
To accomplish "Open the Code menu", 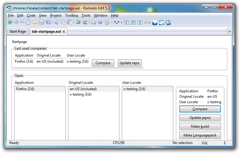I will point(31,15).
